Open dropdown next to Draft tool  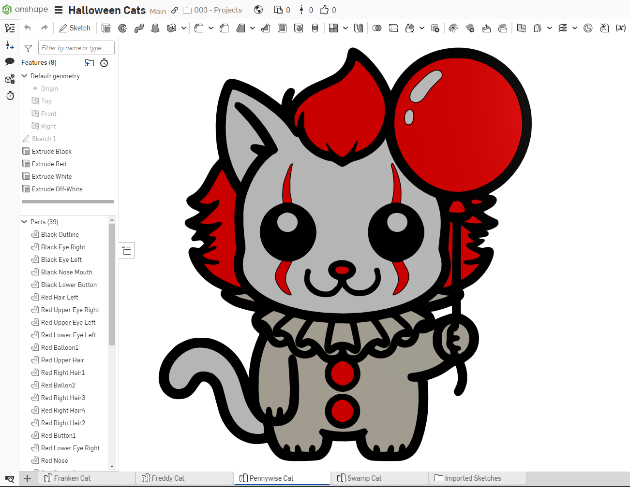coord(253,28)
